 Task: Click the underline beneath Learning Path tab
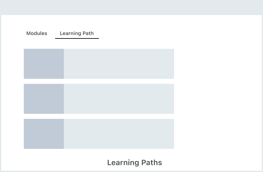[x=77, y=38]
